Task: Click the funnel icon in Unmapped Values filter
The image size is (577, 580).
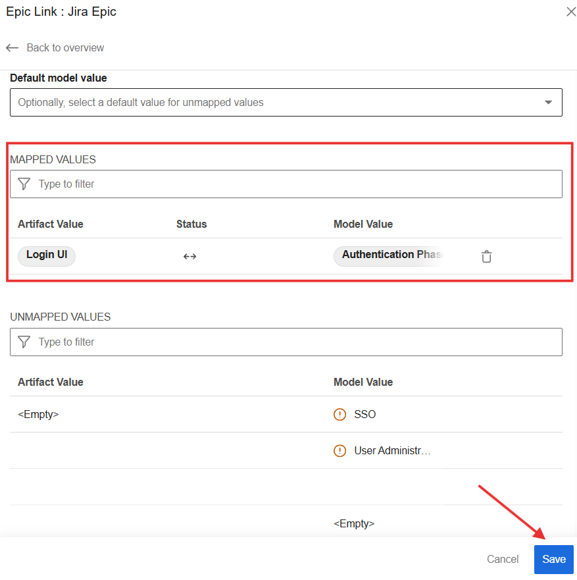Action: pyautogui.click(x=24, y=342)
